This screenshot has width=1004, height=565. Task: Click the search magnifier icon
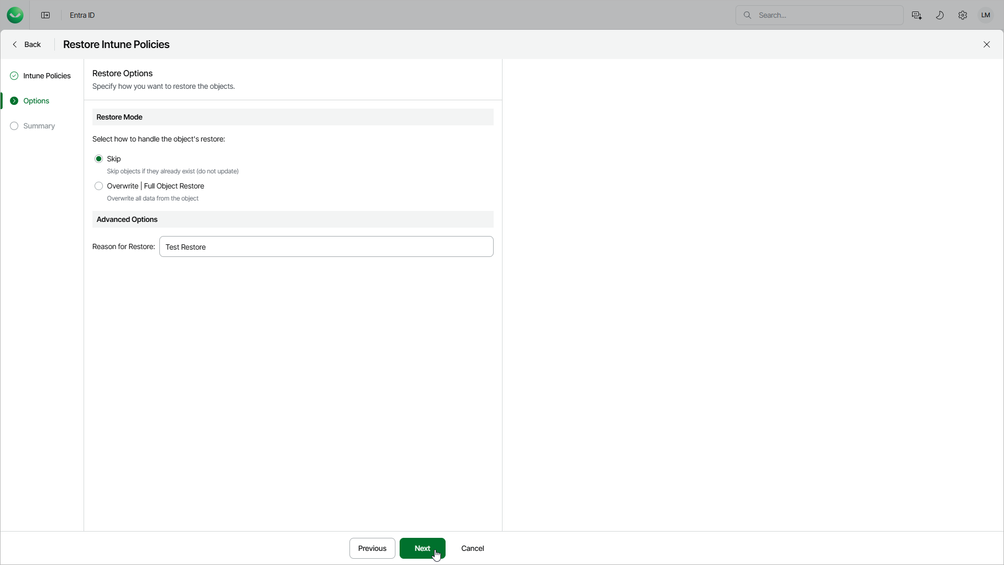coord(748,15)
